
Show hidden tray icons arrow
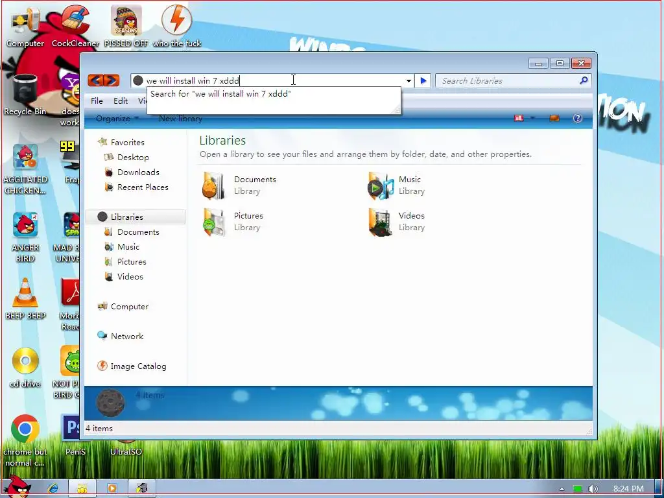click(x=562, y=489)
